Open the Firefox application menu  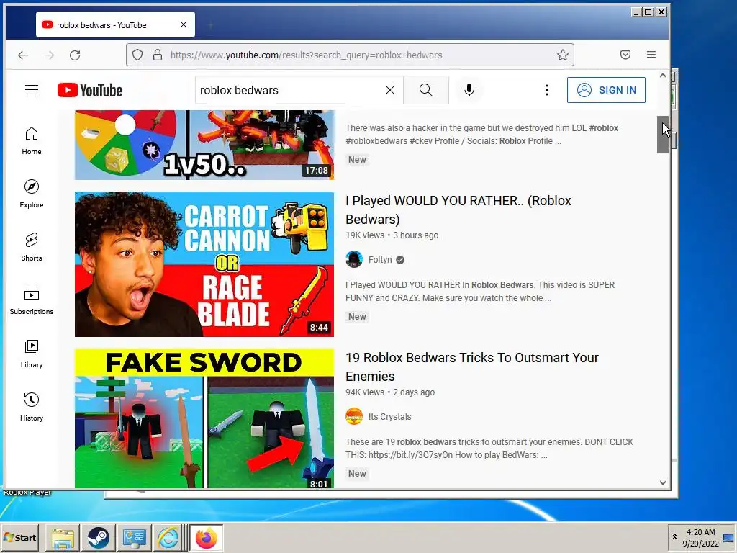click(x=651, y=55)
